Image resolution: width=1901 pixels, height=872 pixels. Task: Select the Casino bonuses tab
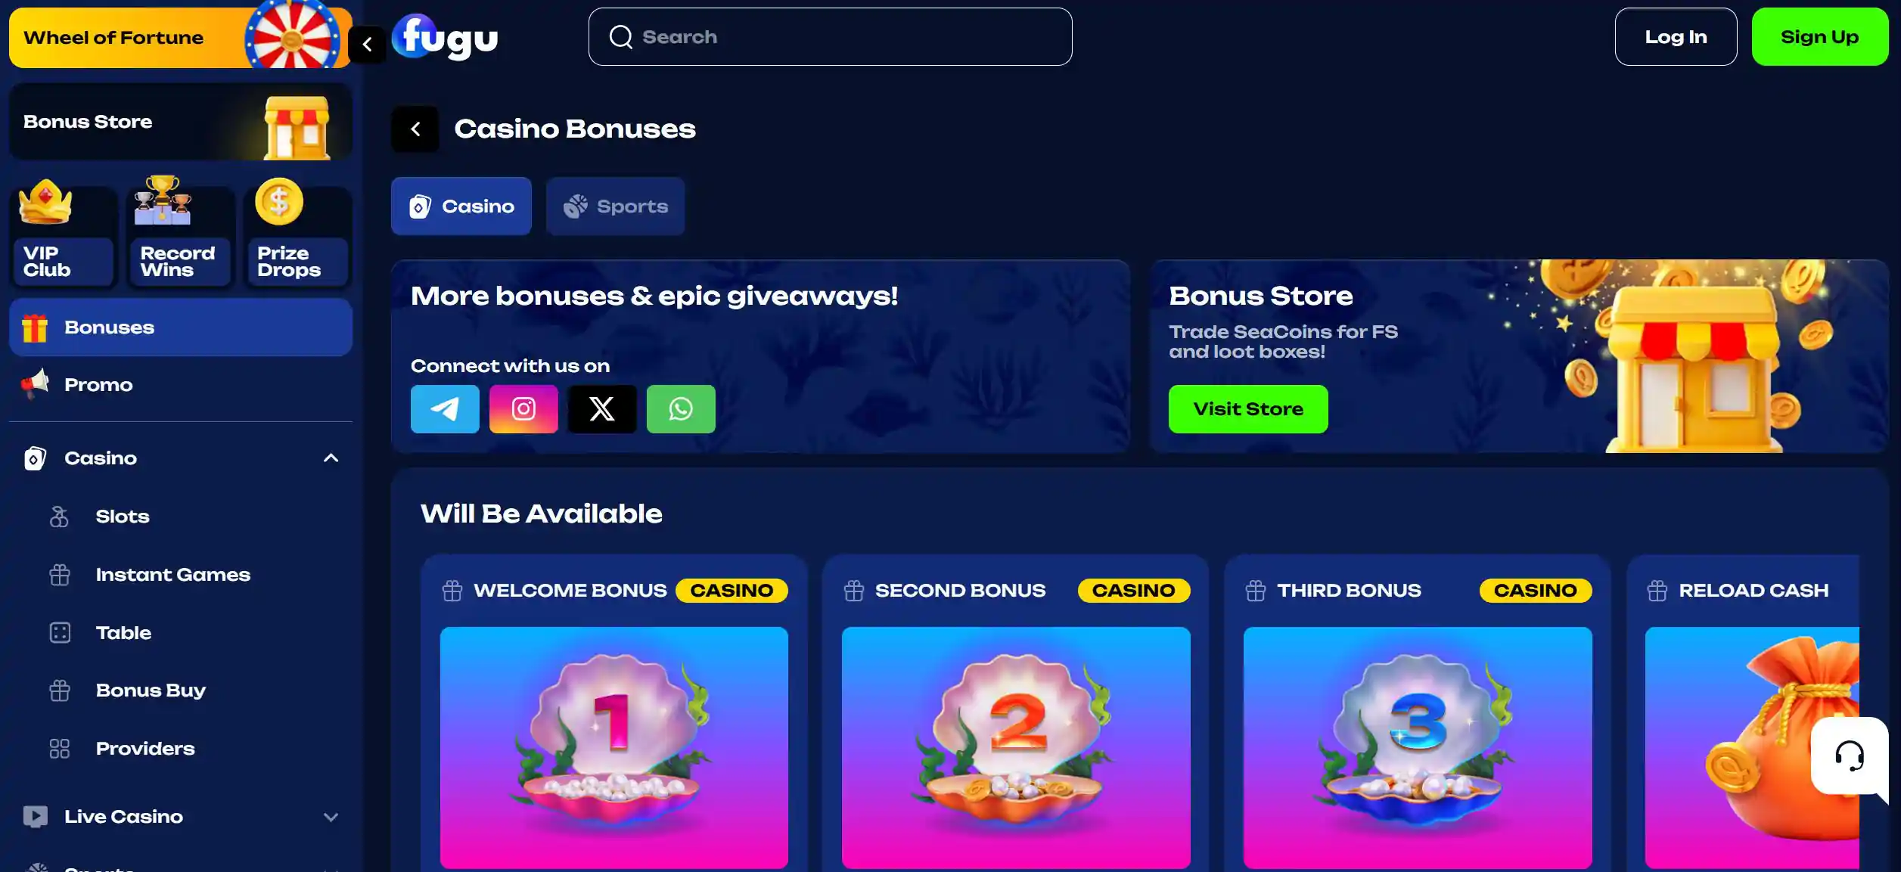pos(461,206)
